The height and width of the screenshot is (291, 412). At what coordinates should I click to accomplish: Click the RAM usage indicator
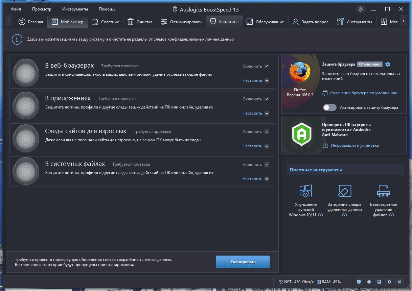(x=329, y=282)
